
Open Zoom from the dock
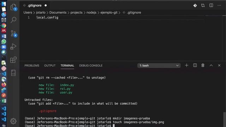[4, 47]
